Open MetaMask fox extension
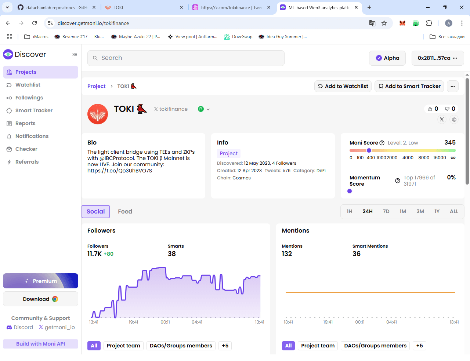This screenshot has height=361, width=470. [x=402, y=23]
